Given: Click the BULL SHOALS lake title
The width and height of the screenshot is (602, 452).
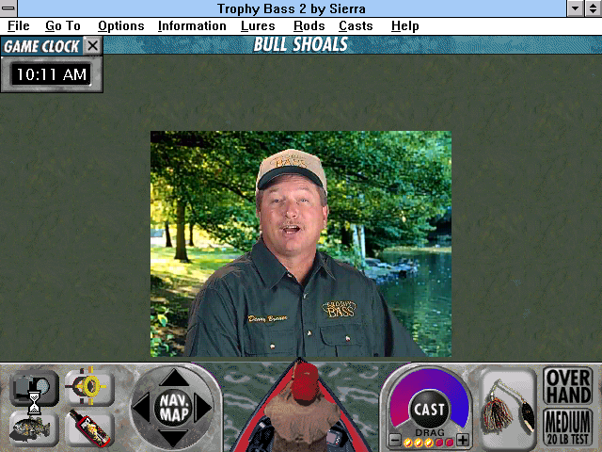Looking at the screenshot, I should 301,45.
